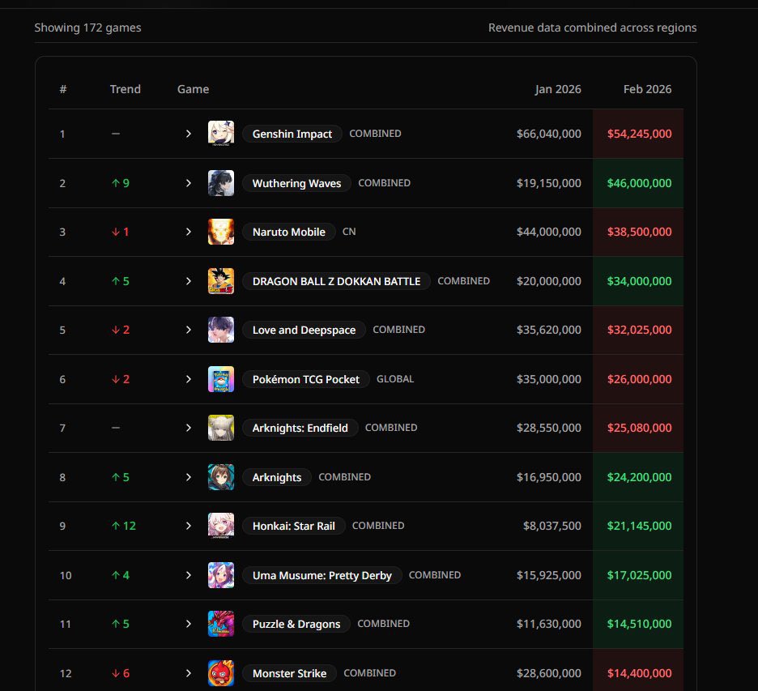Expand the Pokémon TCG Pocket row chevron
This screenshot has width=758, height=691.
(189, 379)
